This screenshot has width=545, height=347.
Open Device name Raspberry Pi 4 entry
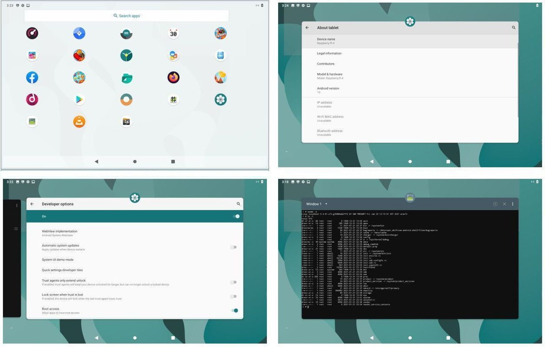(x=410, y=41)
